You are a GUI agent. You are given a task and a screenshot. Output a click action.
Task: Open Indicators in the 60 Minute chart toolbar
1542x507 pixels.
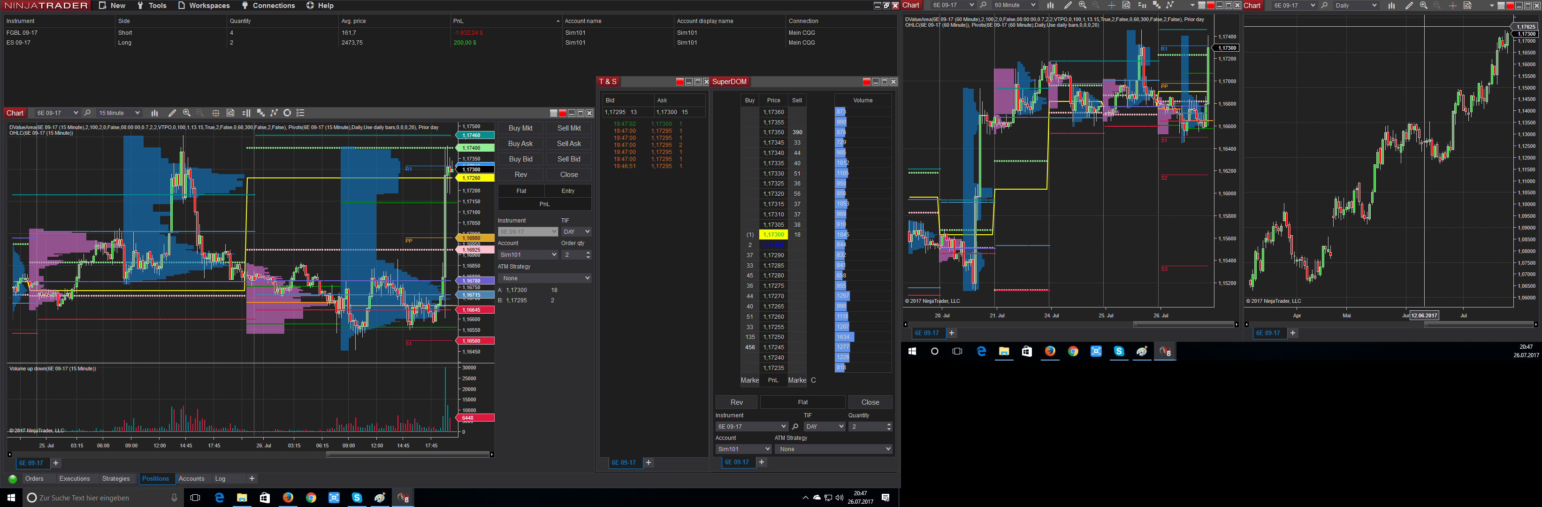click(1156, 5)
